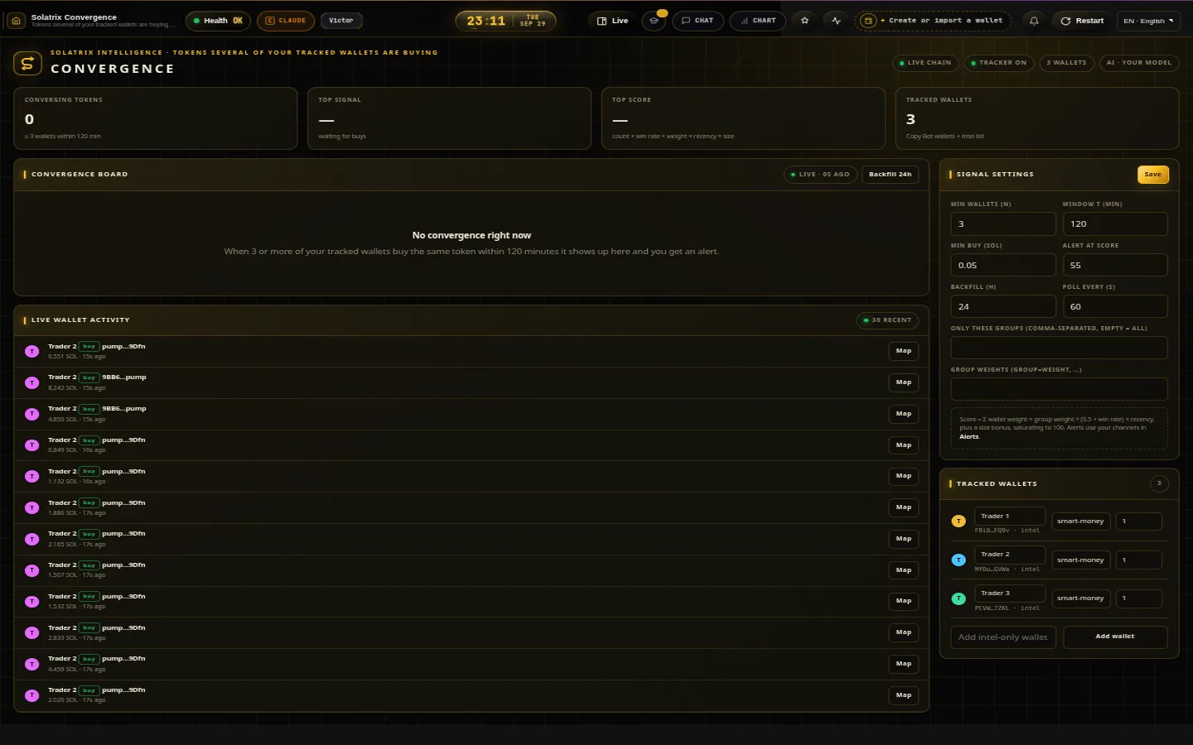
Task: Click the green Trader 3 avatar in Tracked Wallets
Action: 959,598
